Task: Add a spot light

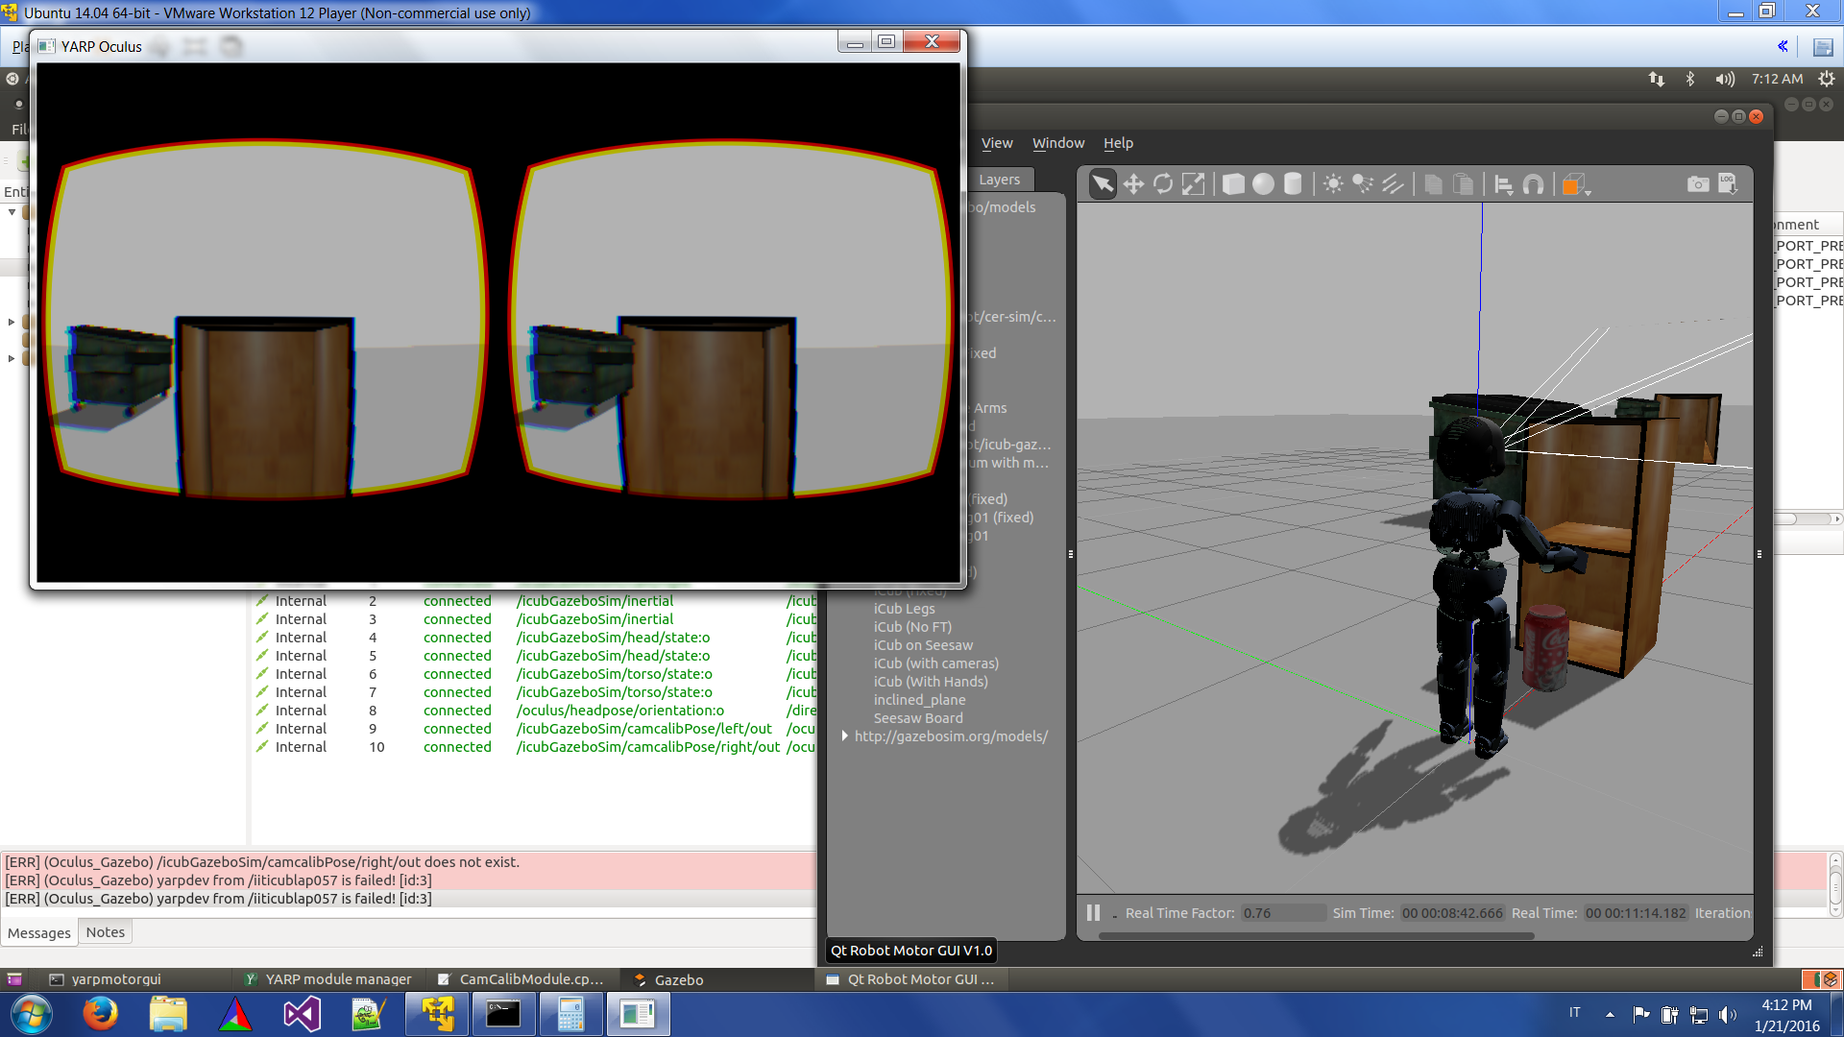Action: (1363, 184)
